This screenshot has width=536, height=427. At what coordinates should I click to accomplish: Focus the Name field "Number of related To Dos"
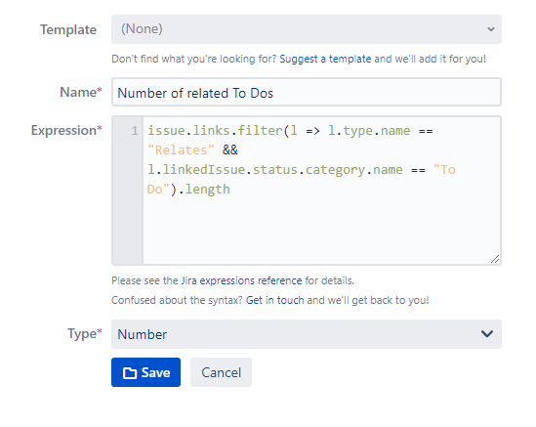[307, 92]
